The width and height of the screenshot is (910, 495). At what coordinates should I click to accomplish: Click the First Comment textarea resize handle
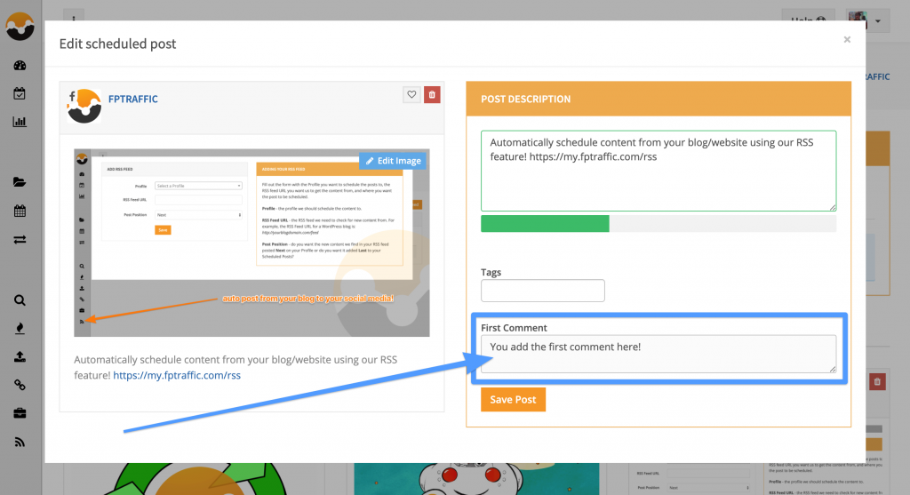click(x=832, y=369)
